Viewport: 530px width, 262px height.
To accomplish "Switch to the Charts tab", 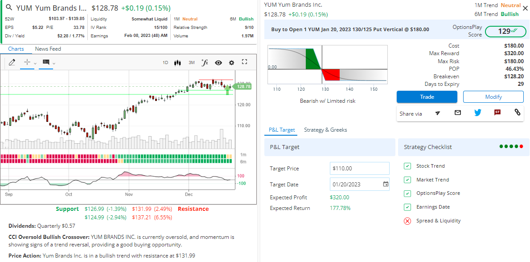I will click(16, 49).
